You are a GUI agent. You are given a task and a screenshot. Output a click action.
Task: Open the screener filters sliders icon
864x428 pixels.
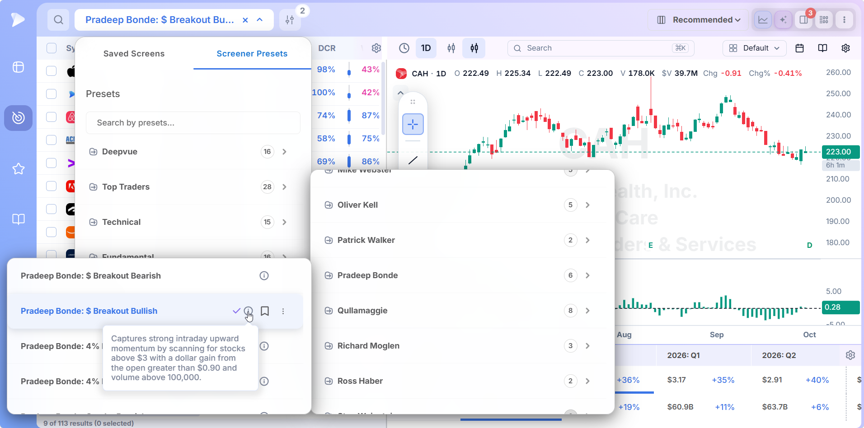point(290,20)
